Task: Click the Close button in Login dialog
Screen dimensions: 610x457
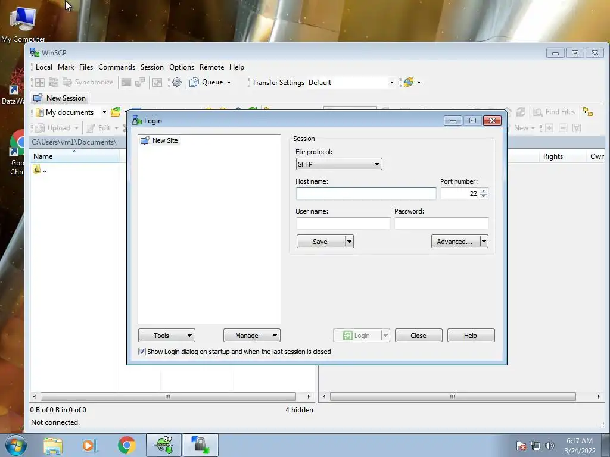Action: (x=419, y=336)
